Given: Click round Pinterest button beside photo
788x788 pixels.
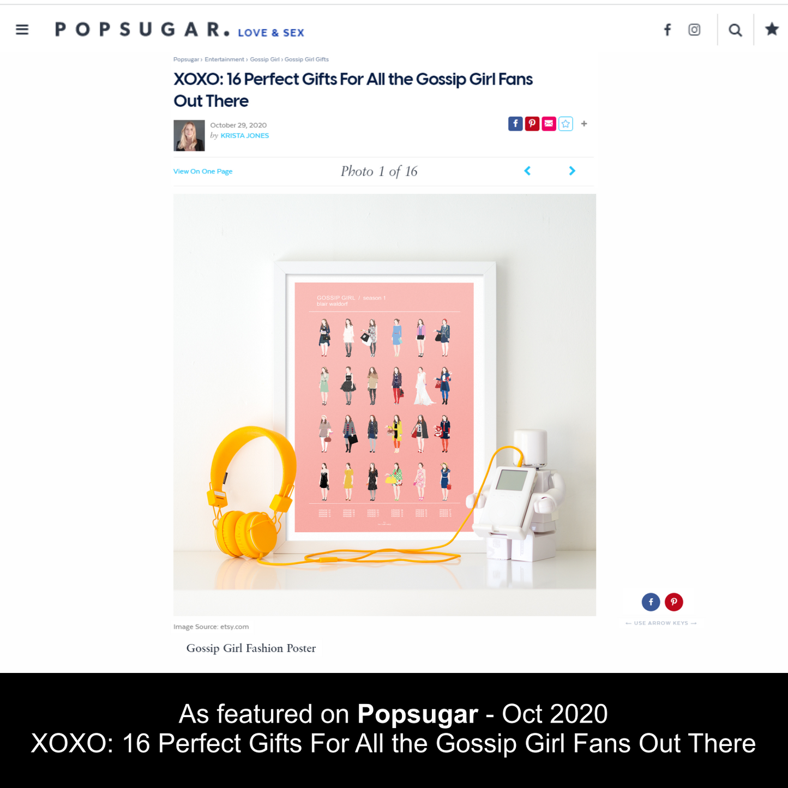Looking at the screenshot, I should (674, 602).
